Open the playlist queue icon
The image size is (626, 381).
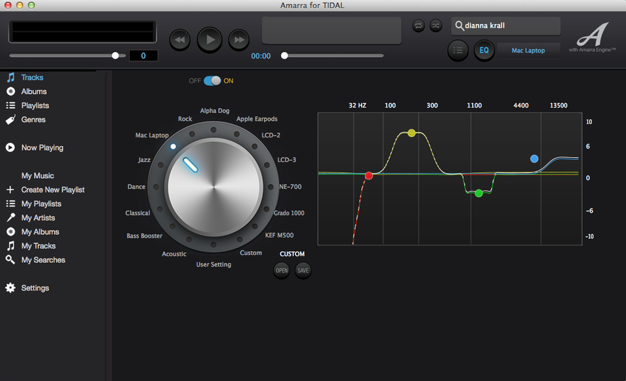click(458, 50)
